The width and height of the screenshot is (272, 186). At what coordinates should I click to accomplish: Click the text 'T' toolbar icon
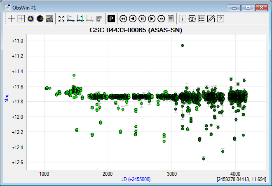[192, 19]
